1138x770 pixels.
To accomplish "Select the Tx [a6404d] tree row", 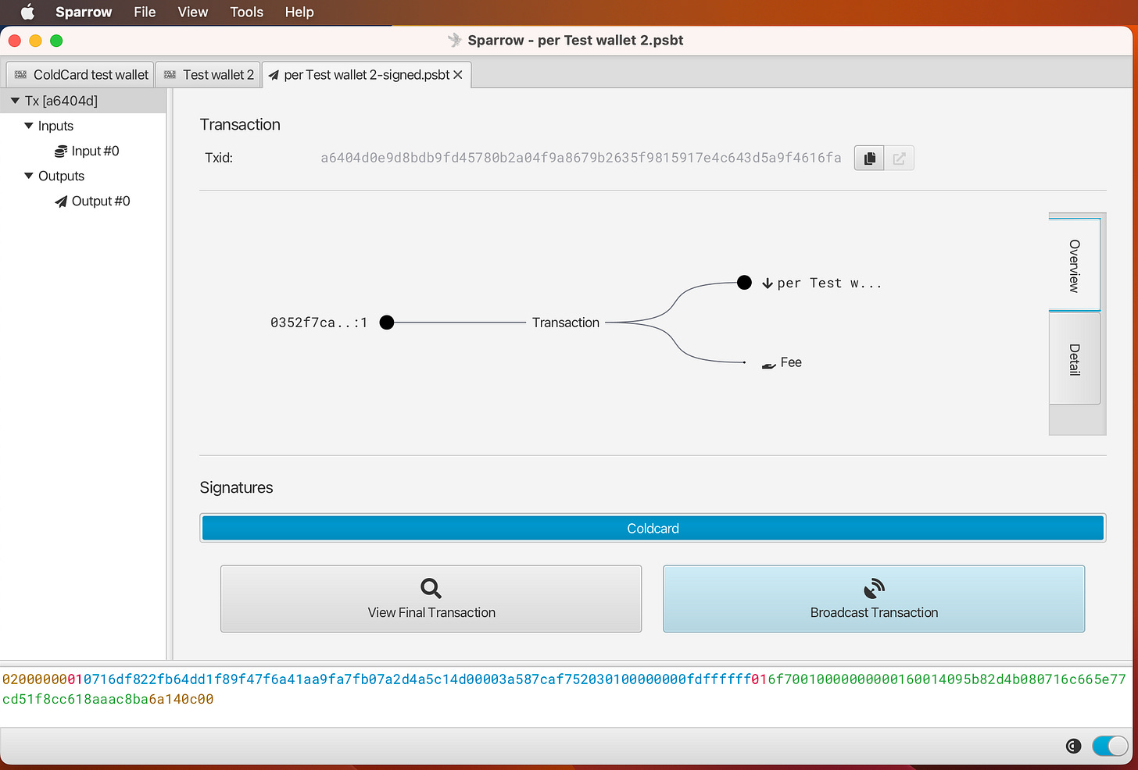I will (x=83, y=101).
